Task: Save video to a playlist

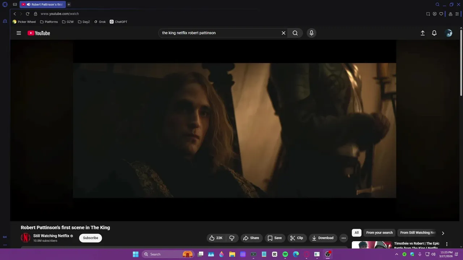Action: [275, 238]
